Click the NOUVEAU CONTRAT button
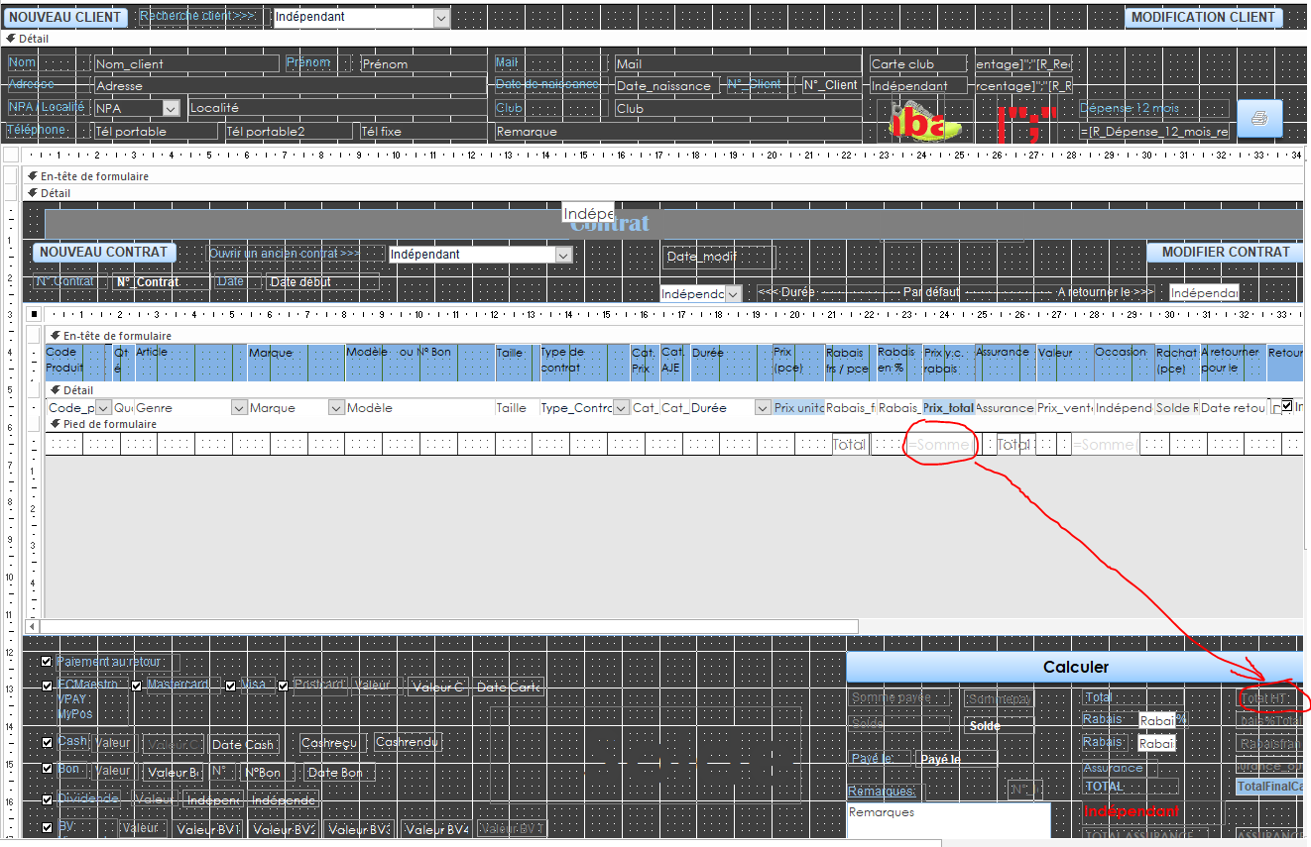The height and width of the screenshot is (847, 1311). point(104,253)
